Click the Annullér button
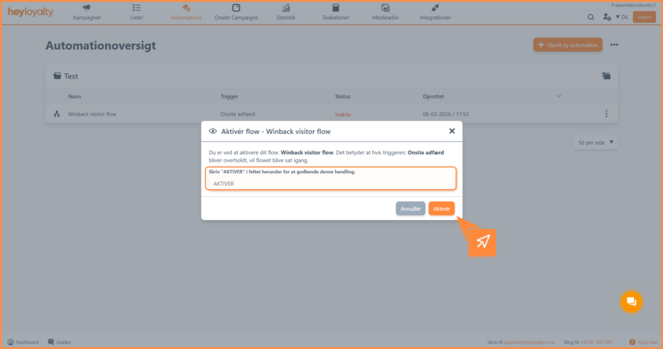Screen dimensions: 663x349 [x=410, y=208]
